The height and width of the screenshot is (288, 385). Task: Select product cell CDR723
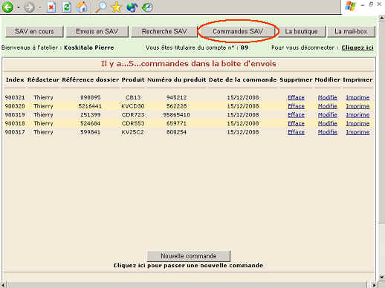pos(133,115)
